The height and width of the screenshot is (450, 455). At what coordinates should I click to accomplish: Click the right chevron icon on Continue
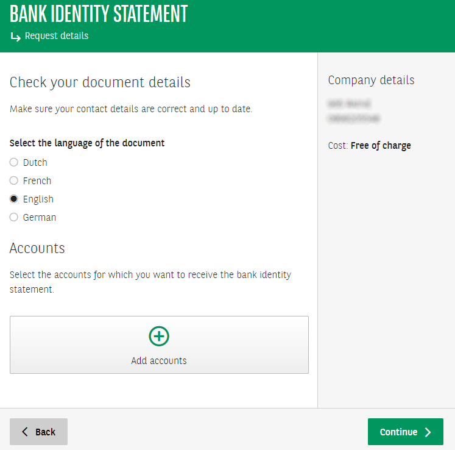428,432
